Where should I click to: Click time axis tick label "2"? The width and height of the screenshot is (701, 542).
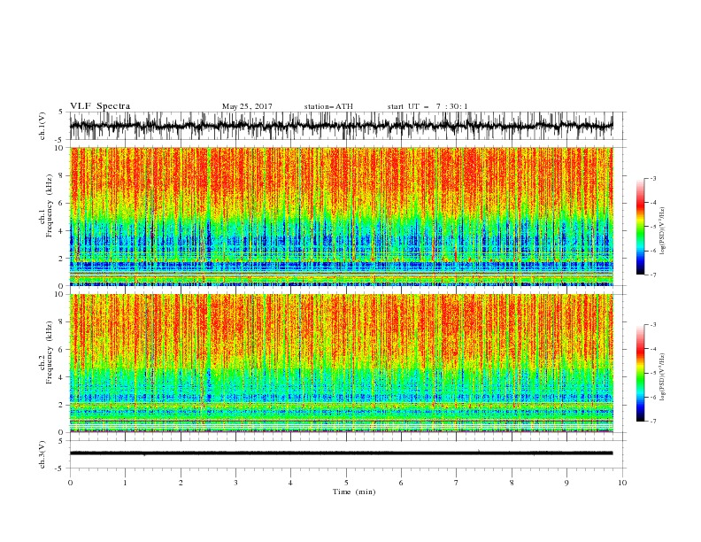[x=181, y=483]
